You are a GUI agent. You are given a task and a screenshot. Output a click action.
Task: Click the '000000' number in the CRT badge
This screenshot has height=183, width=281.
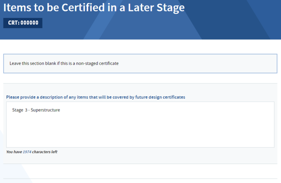click(29, 23)
